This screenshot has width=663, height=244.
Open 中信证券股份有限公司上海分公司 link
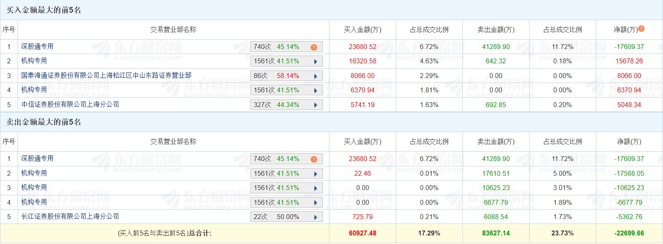click(x=70, y=105)
